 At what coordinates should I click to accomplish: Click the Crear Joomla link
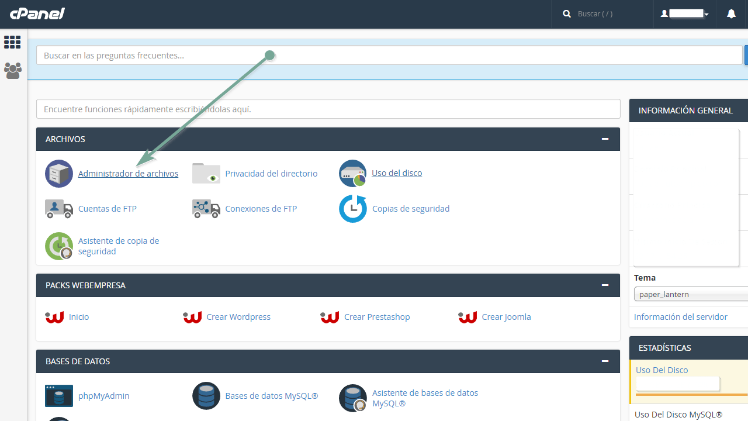pyautogui.click(x=507, y=317)
